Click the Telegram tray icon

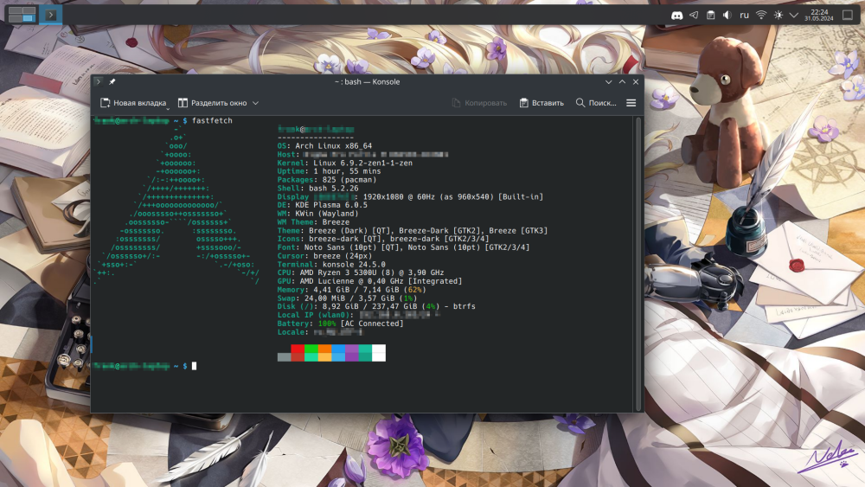point(693,15)
